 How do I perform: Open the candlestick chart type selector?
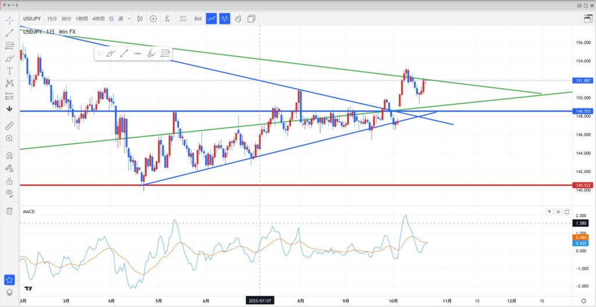(x=140, y=19)
